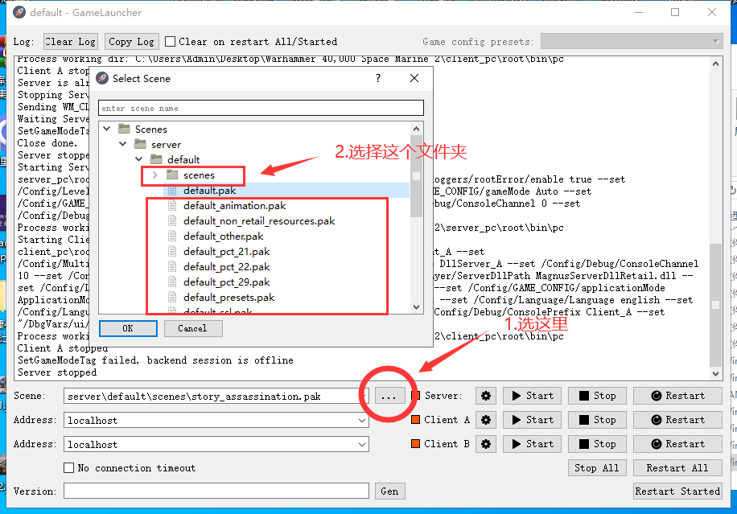Screen dimensions: 737x514
Task: Select the scenes folder in tree
Action: 199,175
